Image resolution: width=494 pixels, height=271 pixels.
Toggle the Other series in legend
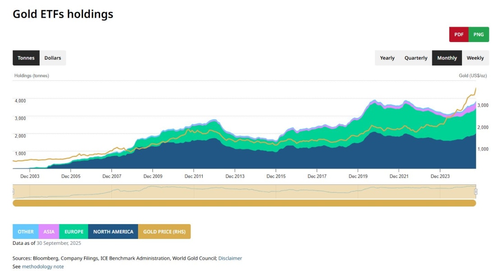[26, 232]
